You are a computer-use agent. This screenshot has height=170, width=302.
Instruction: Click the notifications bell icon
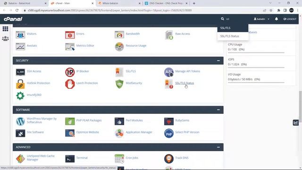pyautogui.click(x=277, y=19)
